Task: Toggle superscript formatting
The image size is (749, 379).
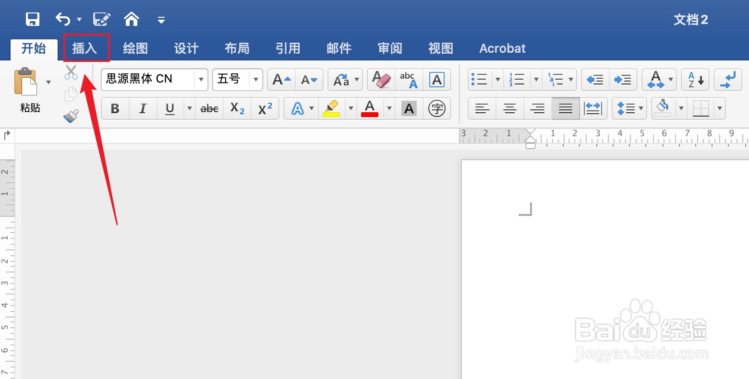Action: [x=265, y=108]
